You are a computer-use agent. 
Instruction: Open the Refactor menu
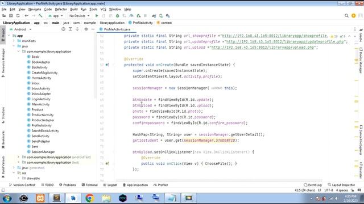61,9
